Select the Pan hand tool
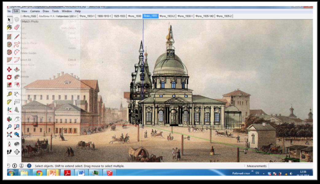 pos(17,119)
